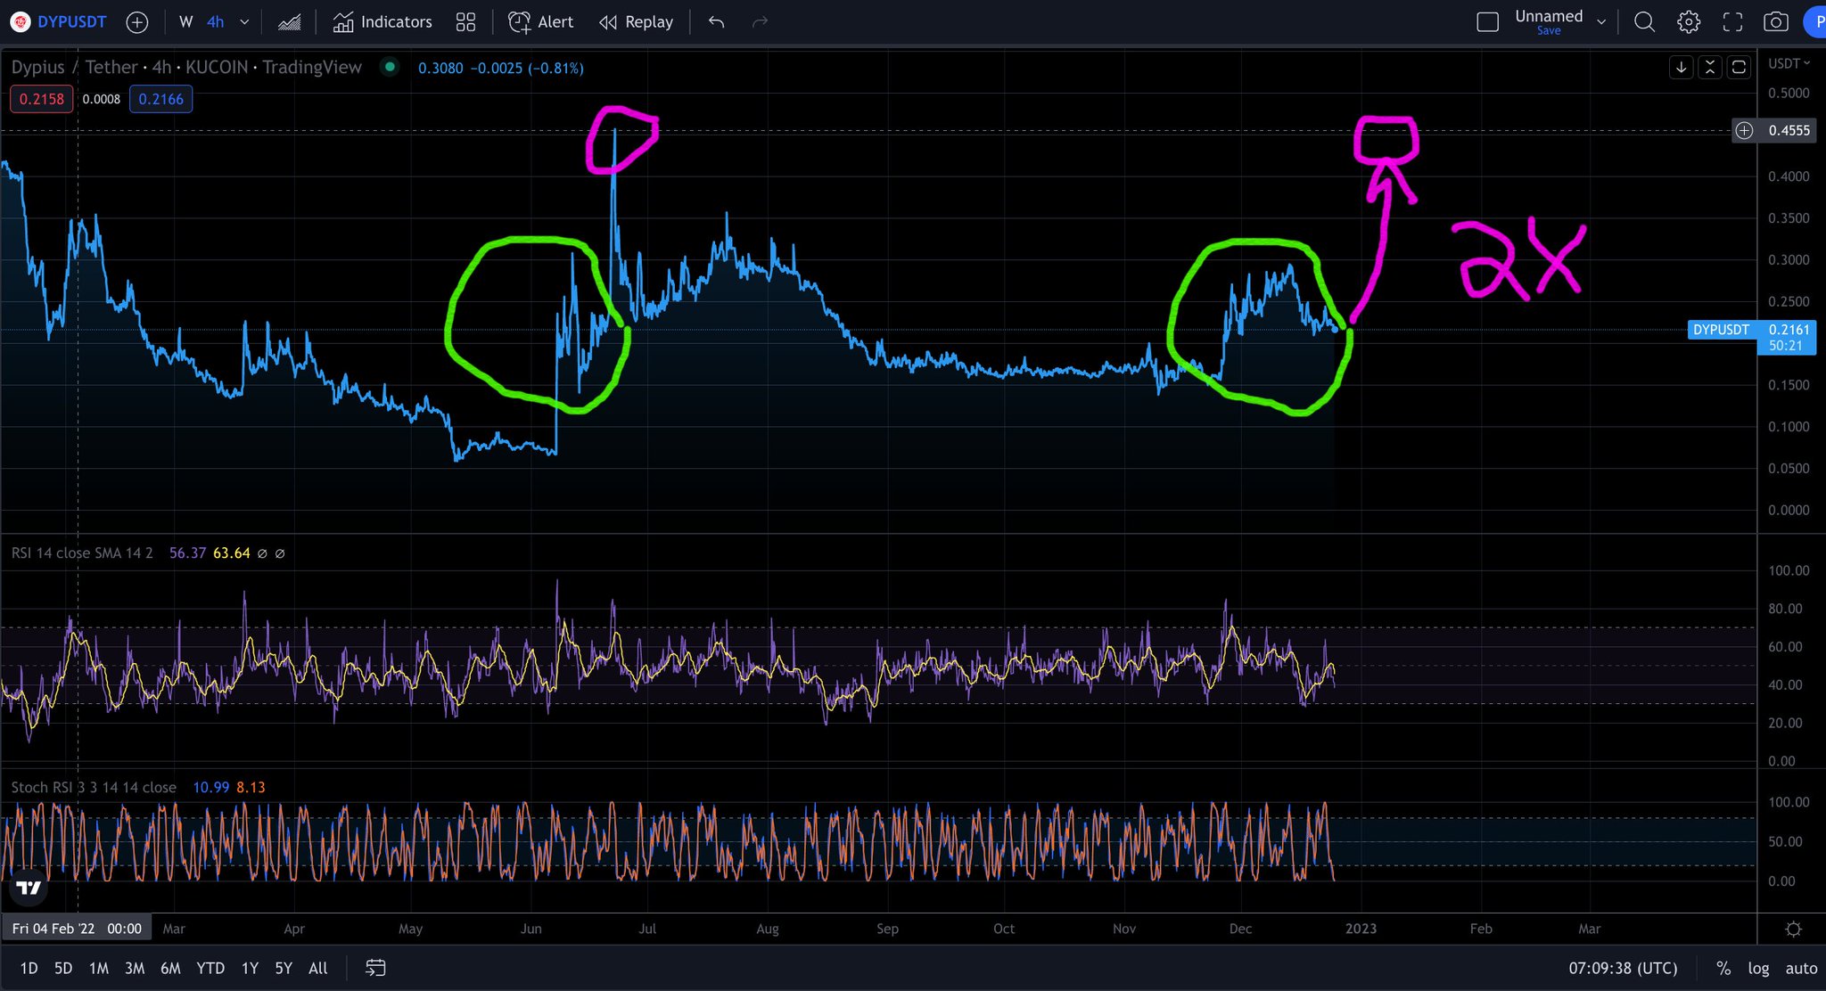Open the go to date calendar

click(375, 968)
